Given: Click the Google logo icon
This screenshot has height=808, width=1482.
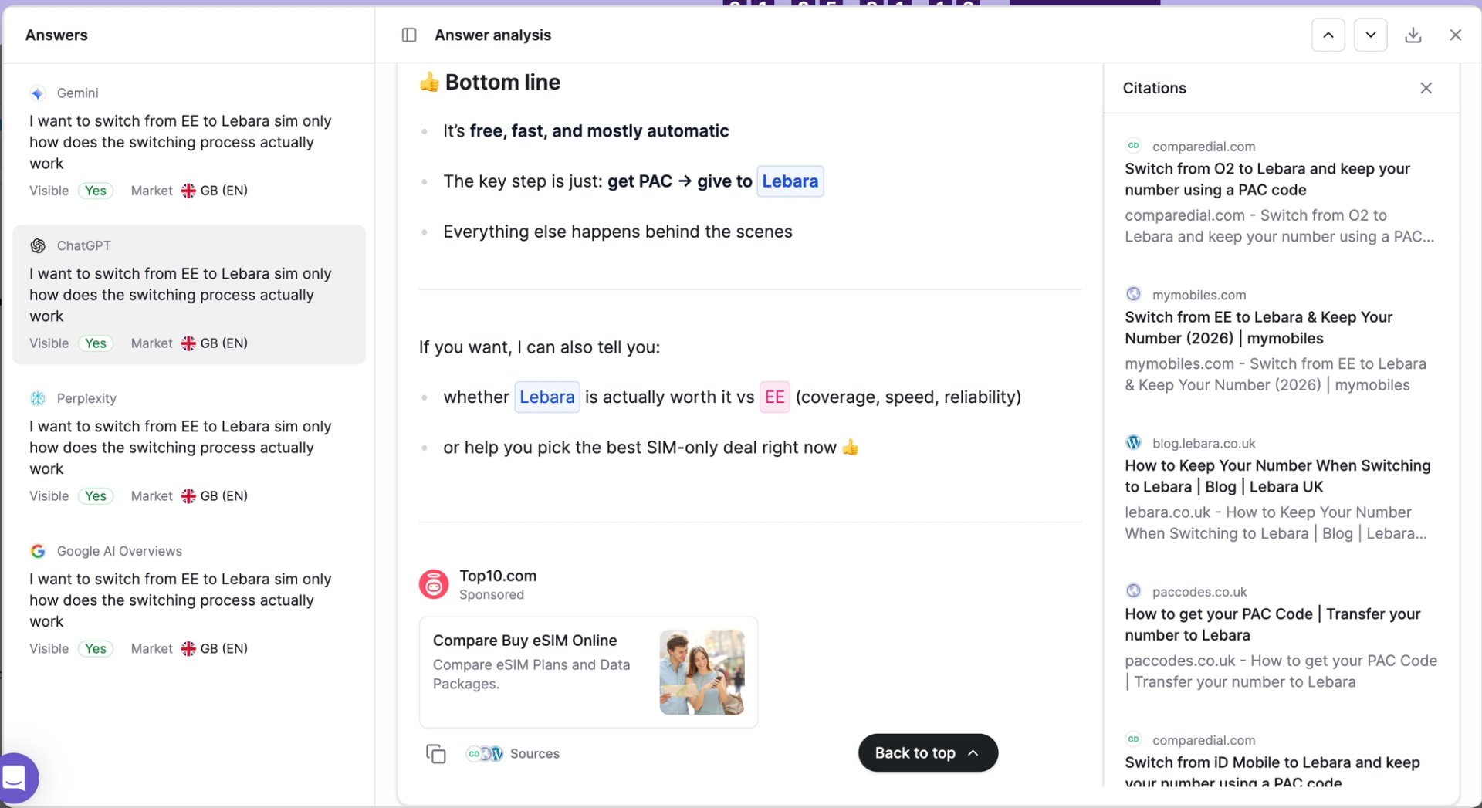Looking at the screenshot, I should pos(37,551).
